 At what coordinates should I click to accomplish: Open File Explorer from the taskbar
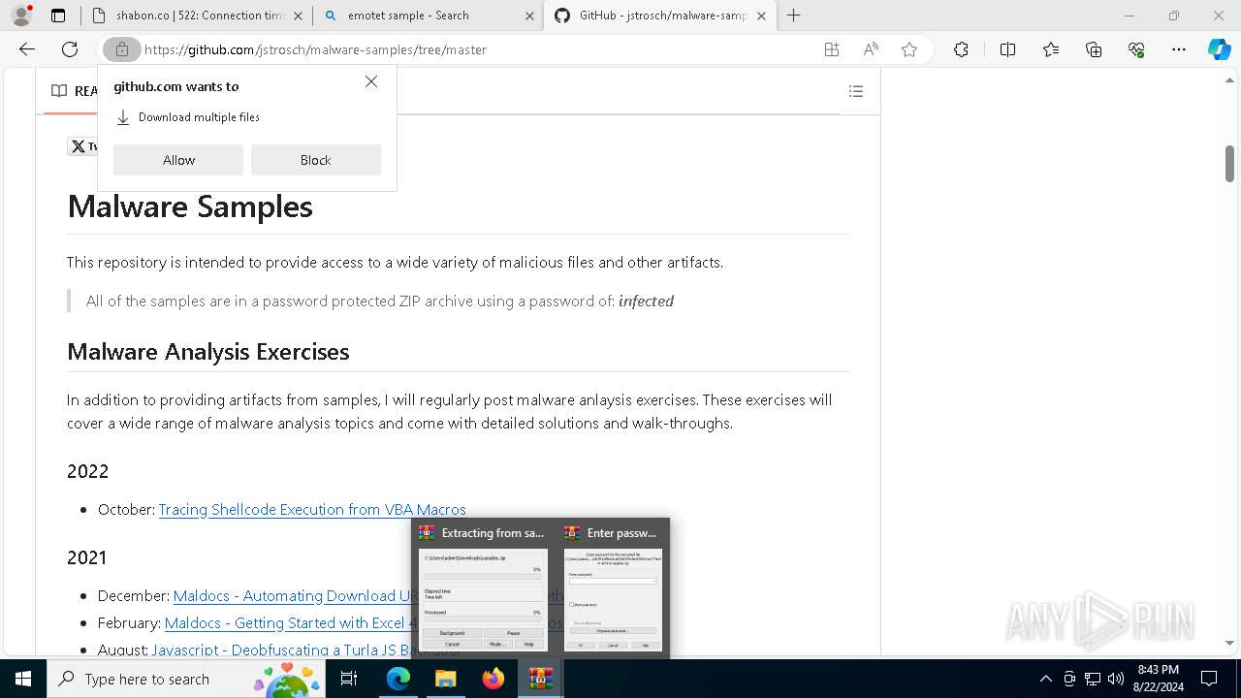click(x=446, y=679)
